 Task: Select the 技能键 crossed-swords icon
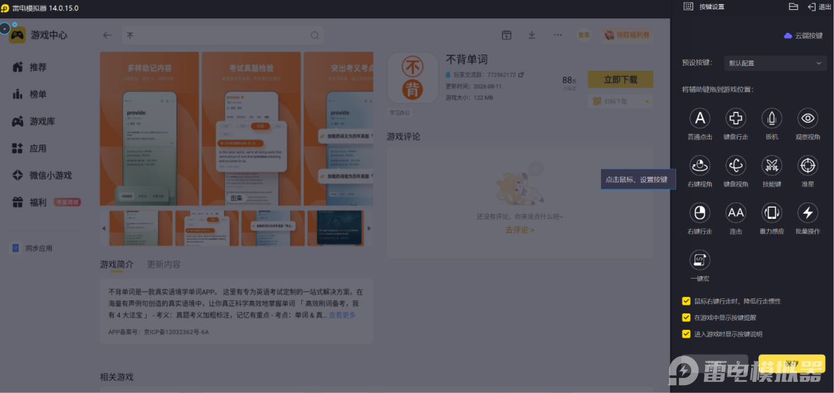point(772,166)
